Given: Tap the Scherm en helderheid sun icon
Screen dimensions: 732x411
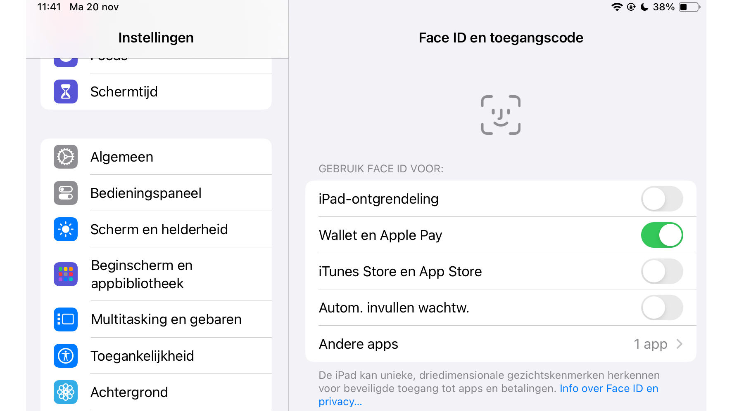Looking at the screenshot, I should click(x=66, y=229).
